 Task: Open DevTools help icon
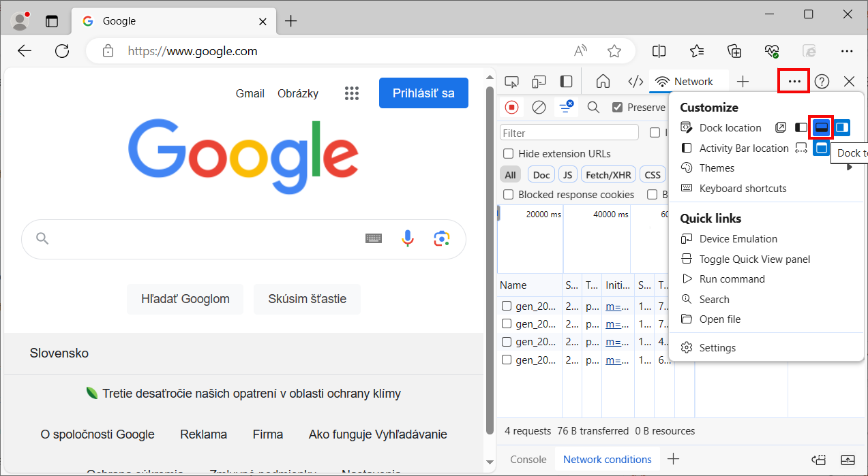822,82
